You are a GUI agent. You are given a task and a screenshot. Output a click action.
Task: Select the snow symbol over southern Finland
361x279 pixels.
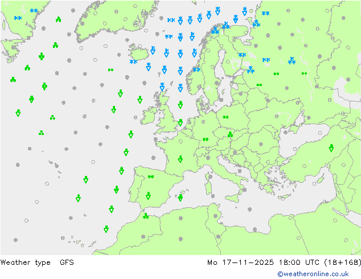[242, 55]
